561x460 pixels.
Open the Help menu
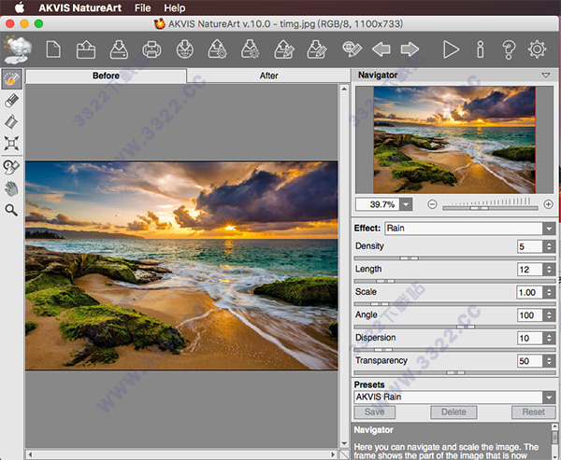point(175,7)
